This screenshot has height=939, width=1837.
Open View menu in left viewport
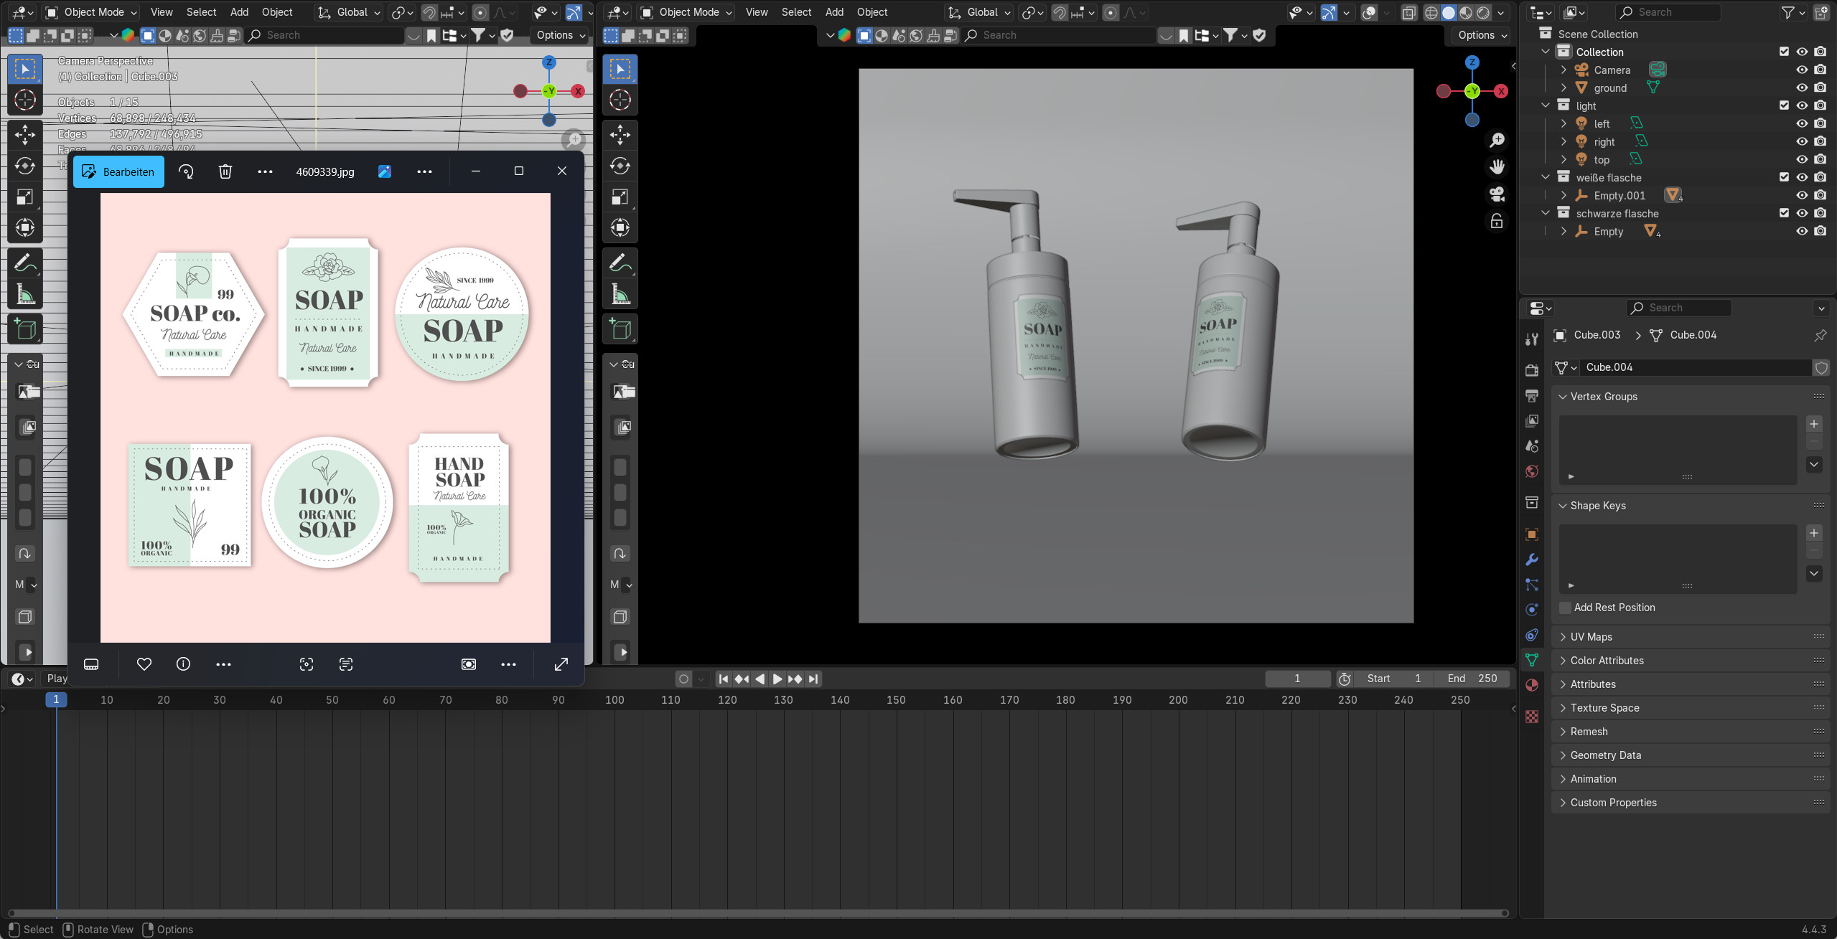pos(162,12)
